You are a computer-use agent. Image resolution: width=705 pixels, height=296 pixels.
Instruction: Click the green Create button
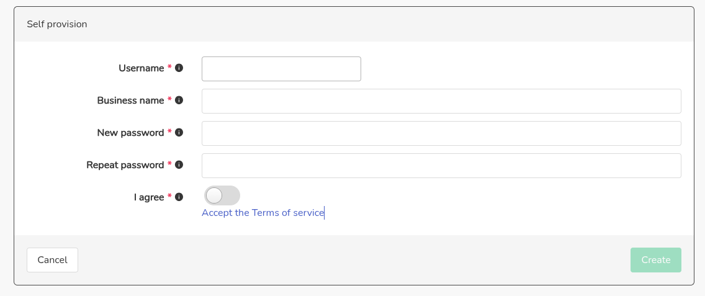click(655, 260)
